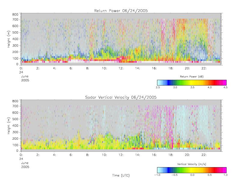
Task: Click the 12: time tick under top chart
Action: [121, 68]
